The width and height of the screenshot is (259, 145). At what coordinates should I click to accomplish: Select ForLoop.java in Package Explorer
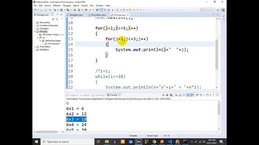[53, 44]
